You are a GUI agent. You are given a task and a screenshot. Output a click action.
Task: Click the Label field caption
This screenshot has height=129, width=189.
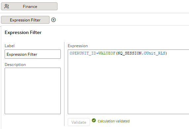click(x=10, y=46)
